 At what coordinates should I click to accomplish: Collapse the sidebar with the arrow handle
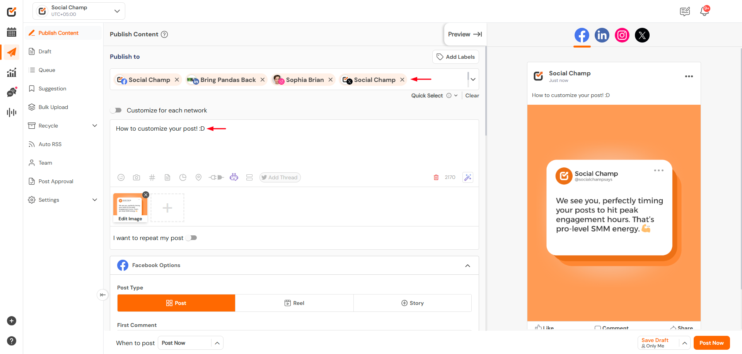(102, 295)
